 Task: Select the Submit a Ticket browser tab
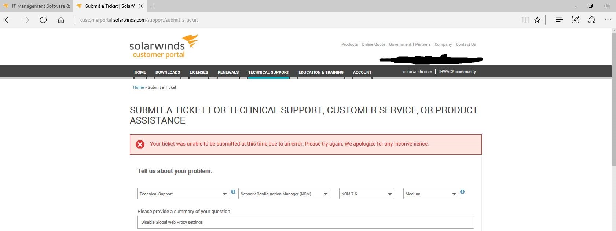[110, 6]
